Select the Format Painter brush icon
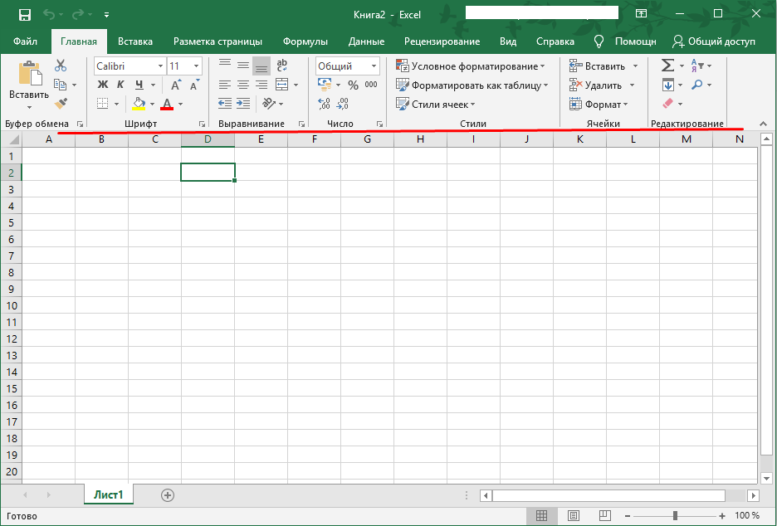The height and width of the screenshot is (526, 777). click(x=61, y=104)
